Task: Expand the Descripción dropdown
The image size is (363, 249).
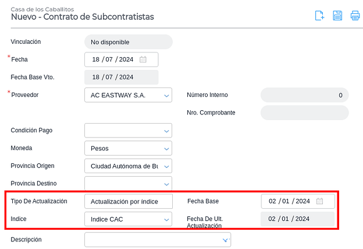Action: (226, 240)
